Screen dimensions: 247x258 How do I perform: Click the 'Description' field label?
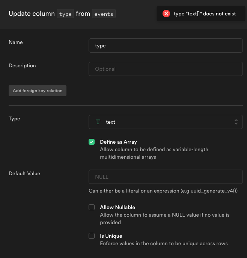22,66
